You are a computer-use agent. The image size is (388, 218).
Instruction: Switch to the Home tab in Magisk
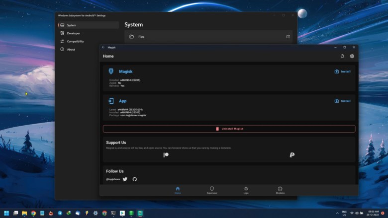[178, 190]
